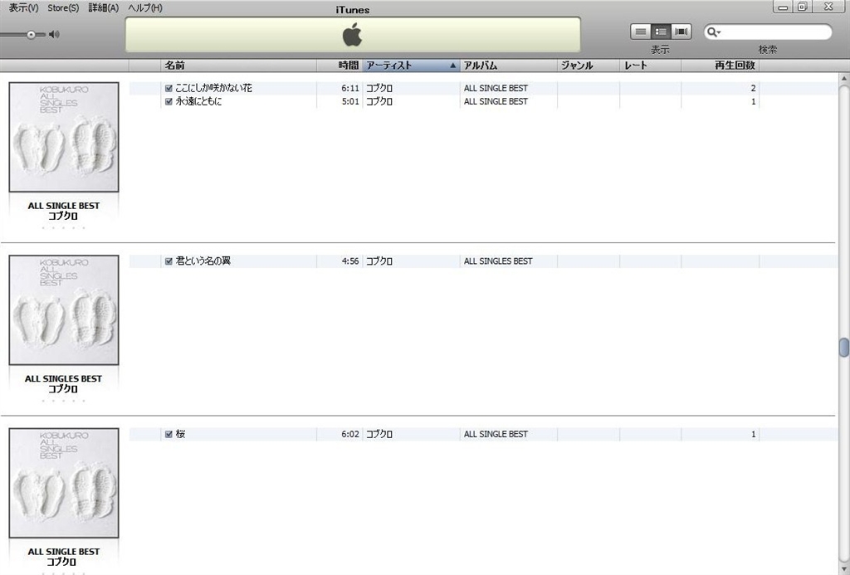Select the track 君という名の翼
This screenshot has height=575, width=850.
click(x=203, y=261)
